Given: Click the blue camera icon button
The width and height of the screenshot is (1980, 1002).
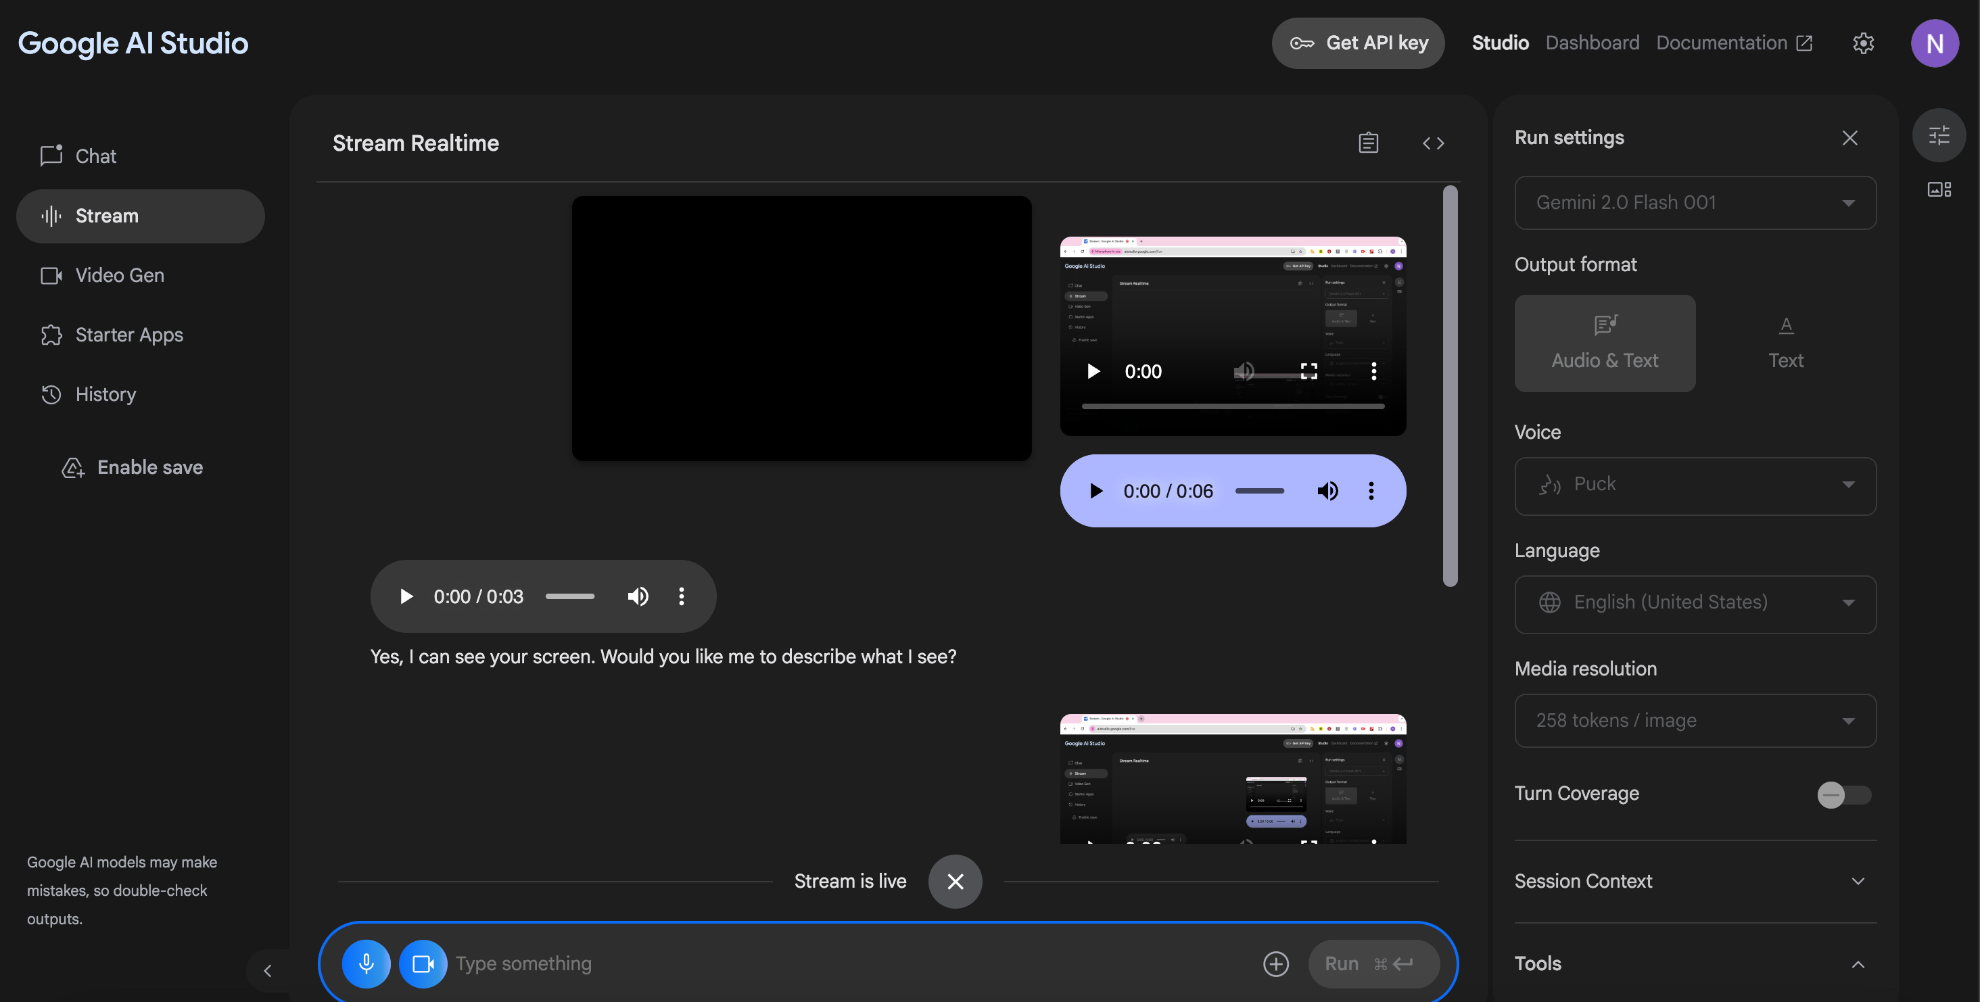Looking at the screenshot, I should (x=423, y=963).
